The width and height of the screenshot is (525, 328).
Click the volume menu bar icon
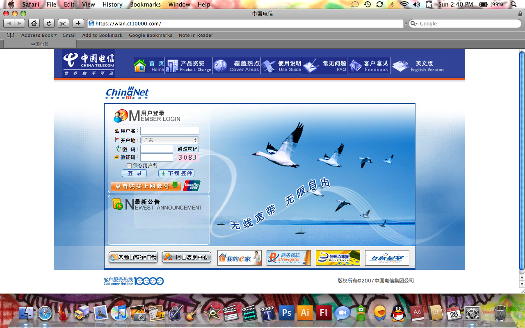[416, 5]
